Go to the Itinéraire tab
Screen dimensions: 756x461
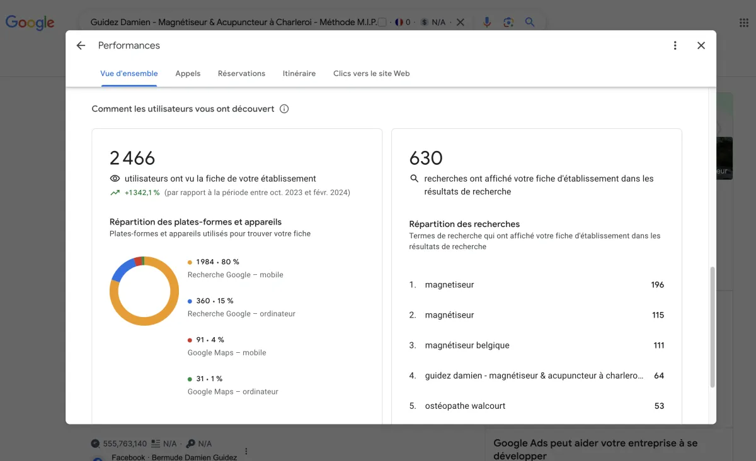click(x=299, y=74)
